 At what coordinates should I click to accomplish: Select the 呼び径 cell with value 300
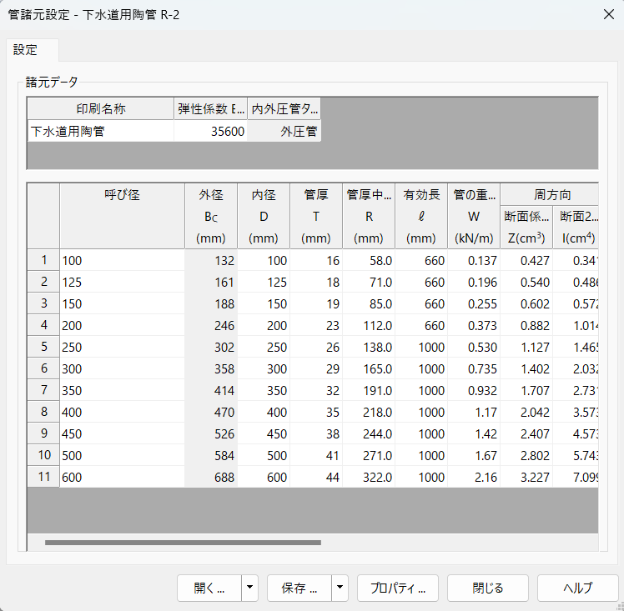(122, 368)
